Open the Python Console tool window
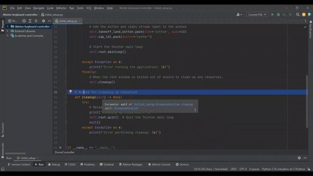The height and width of the screenshot is (176, 313). 159,164
